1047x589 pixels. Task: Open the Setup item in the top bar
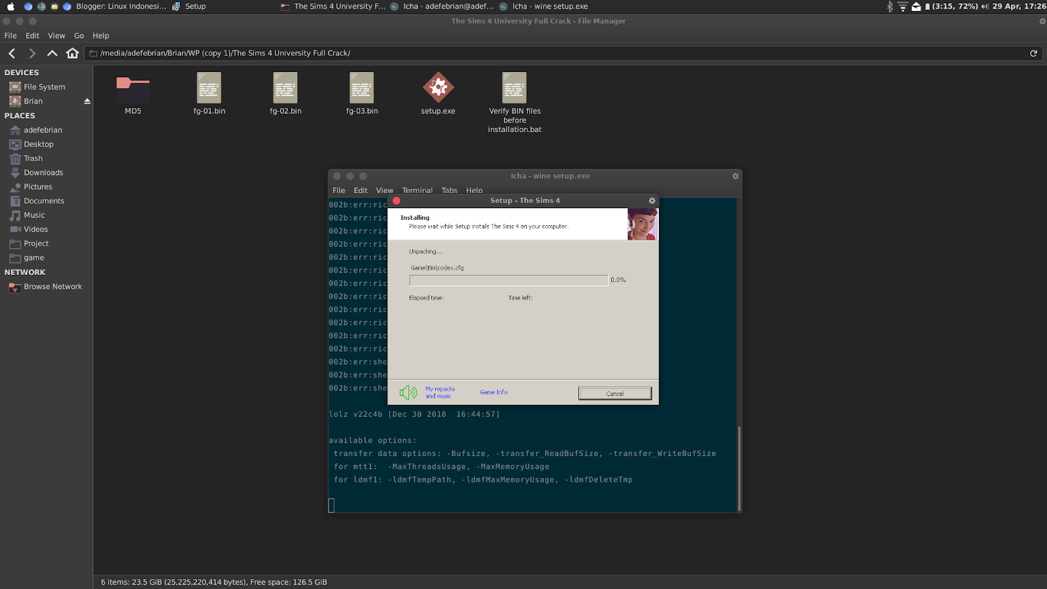point(196,6)
